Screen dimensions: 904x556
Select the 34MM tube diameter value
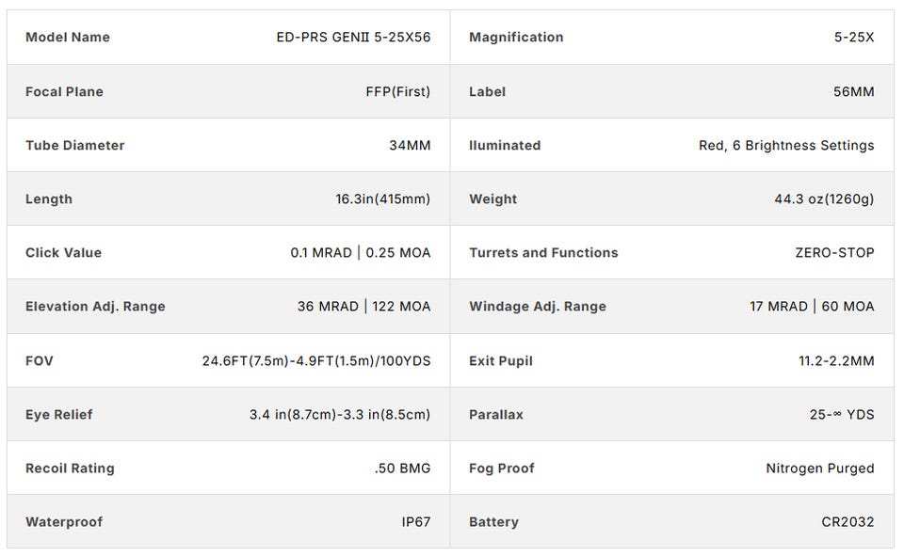(410, 145)
